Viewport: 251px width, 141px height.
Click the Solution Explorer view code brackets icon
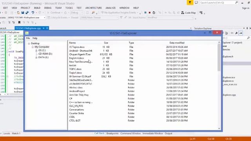click(232, 33)
